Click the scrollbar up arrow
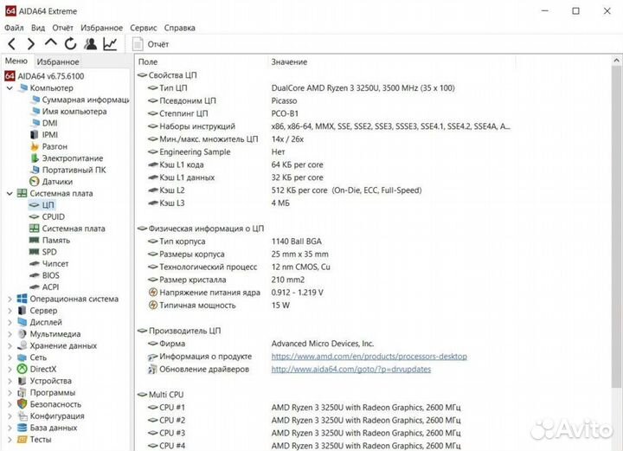Screen dimensions: 623x451 pyautogui.click(x=616, y=61)
